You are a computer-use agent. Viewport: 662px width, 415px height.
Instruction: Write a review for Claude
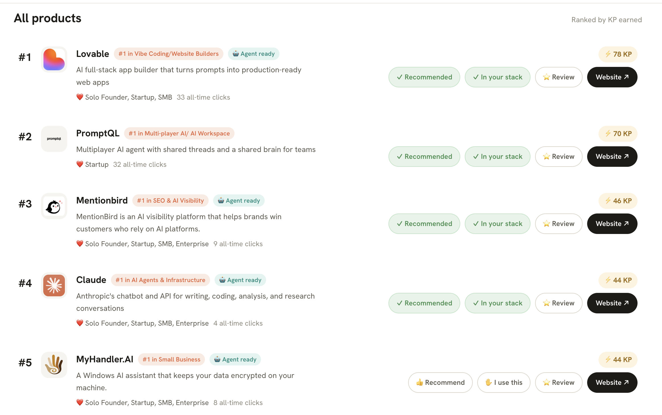pyautogui.click(x=559, y=303)
